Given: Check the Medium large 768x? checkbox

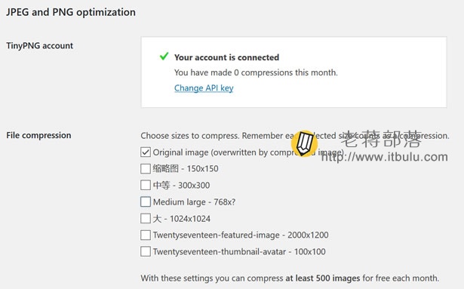Looking at the screenshot, I should coord(146,202).
